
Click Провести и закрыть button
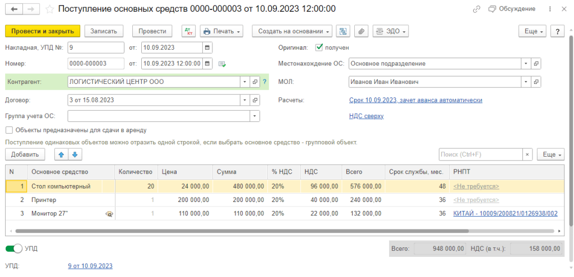43,31
